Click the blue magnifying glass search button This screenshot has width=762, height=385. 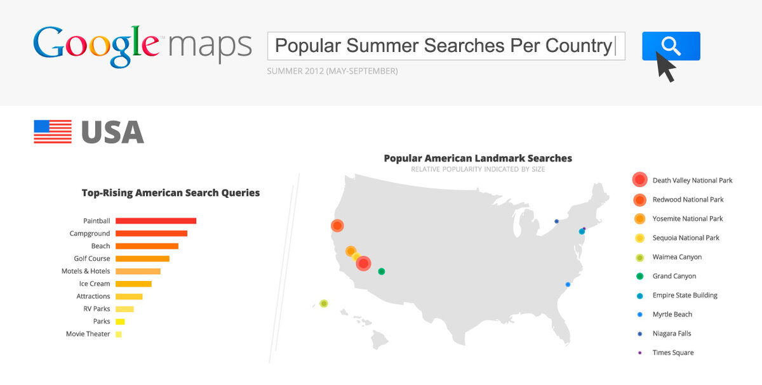pos(671,46)
